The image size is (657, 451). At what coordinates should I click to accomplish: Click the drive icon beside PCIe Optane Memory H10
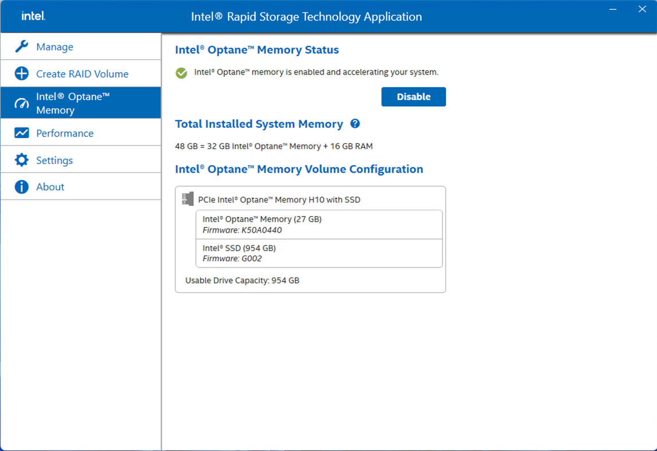pos(187,198)
